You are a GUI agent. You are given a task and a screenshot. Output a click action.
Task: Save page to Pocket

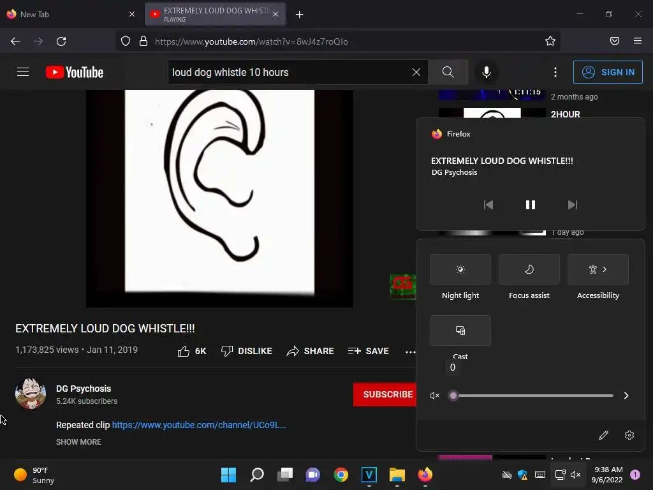[615, 41]
